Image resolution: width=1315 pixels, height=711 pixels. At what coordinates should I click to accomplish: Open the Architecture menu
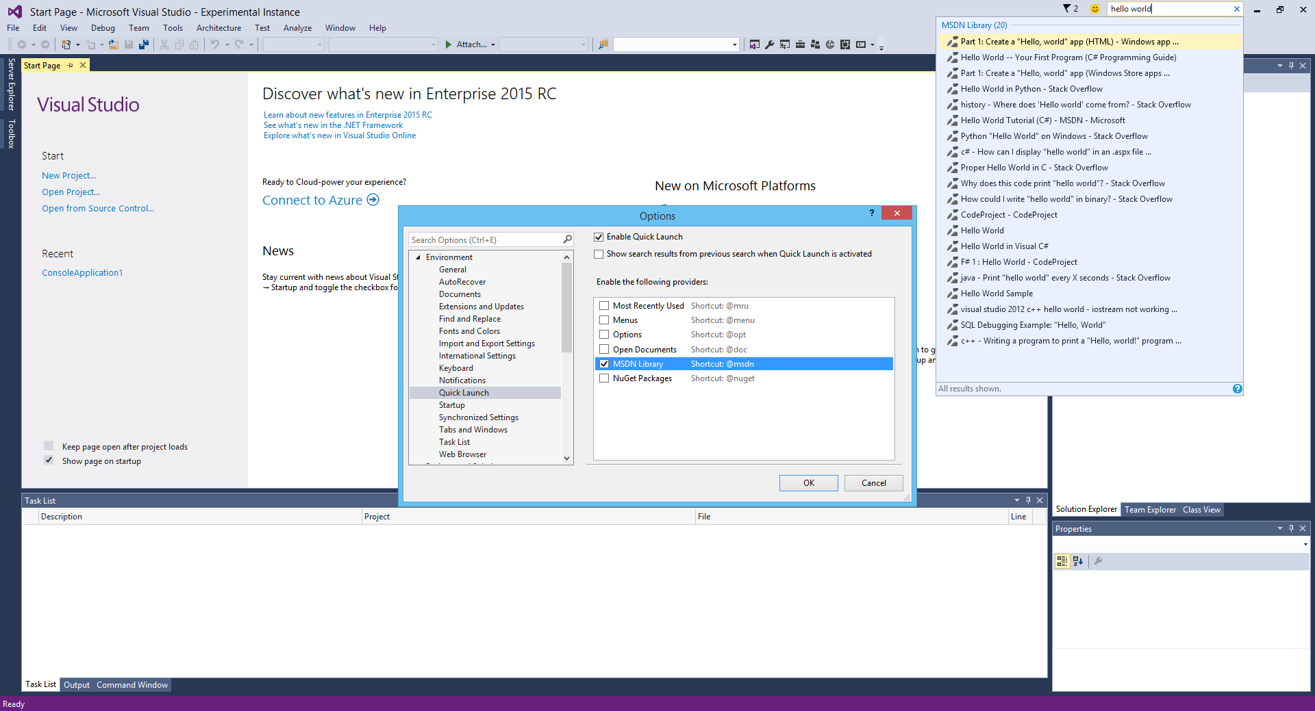[x=218, y=28]
